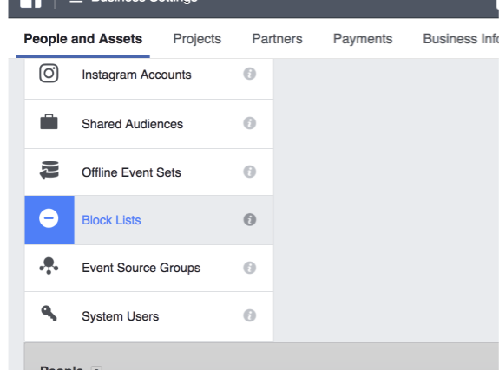The image size is (499, 370).
Task: Open the Partners tab
Action: 277,39
